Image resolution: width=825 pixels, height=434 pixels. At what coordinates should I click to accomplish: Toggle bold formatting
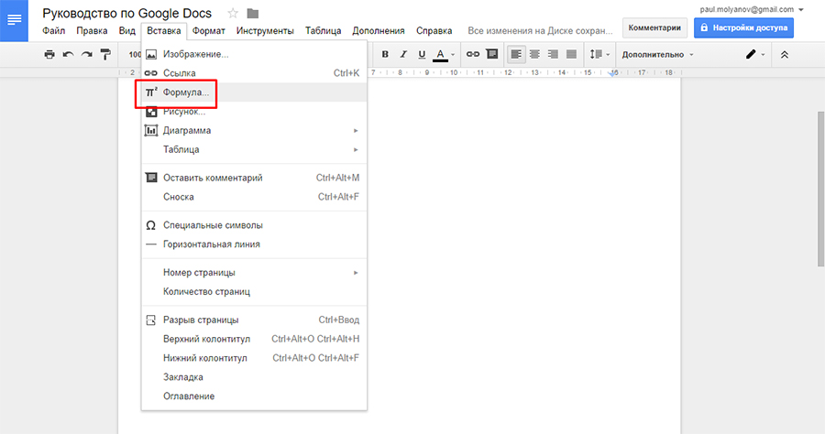point(385,54)
